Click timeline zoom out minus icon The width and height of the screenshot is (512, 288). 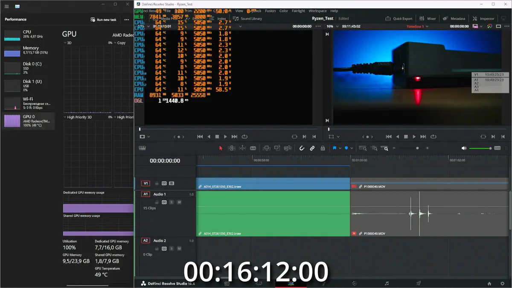pyautogui.click(x=394, y=148)
